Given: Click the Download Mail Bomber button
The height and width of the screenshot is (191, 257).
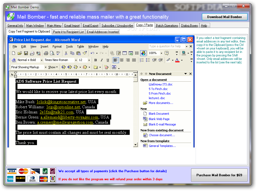Looking at the screenshot, I should click(x=224, y=17).
